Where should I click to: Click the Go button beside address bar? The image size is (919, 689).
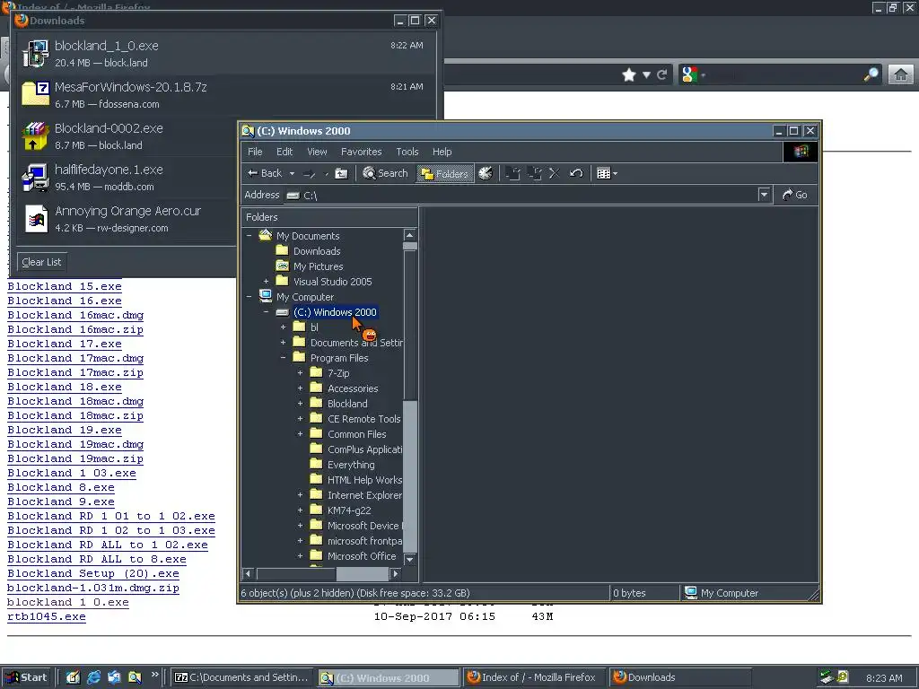pyautogui.click(x=795, y=195)
